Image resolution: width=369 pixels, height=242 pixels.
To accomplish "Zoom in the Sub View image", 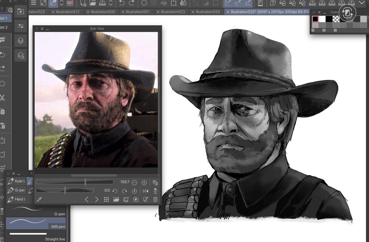I will point(144,182).
